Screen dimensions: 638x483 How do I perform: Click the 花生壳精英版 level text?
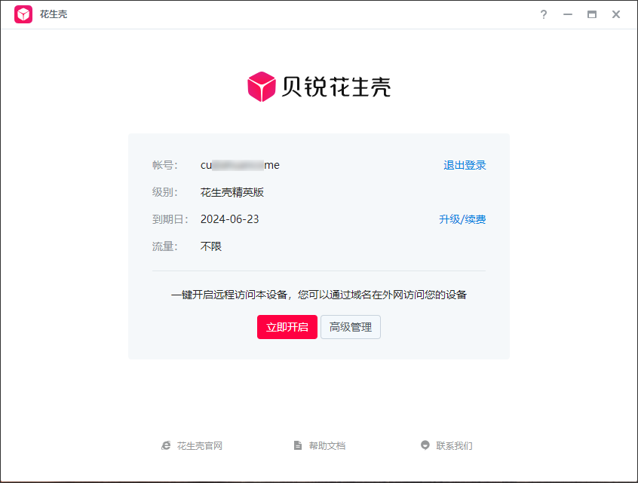pyautogui.click(x=232, y=192)
